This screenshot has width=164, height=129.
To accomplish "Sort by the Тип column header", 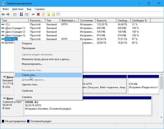I will pyautogui.click(x=53, y=20).
